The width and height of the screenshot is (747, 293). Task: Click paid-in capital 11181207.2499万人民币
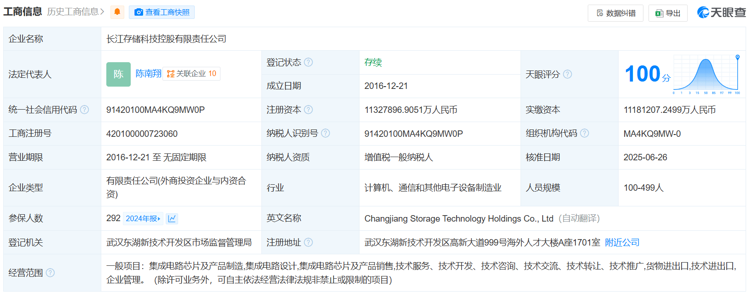[x=670, y=110]
